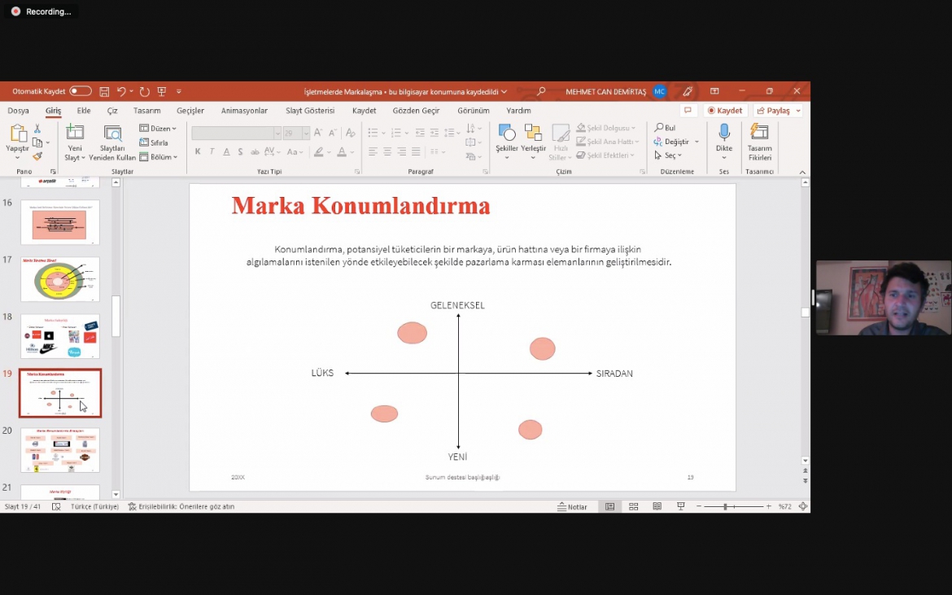Open the Şekil Efektleri dropdown
Screen dimensions: 952x595
click(605, 155)
